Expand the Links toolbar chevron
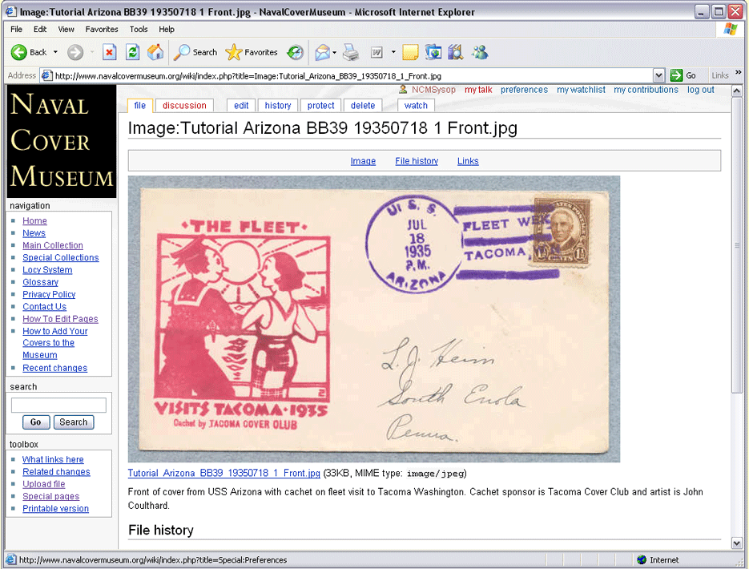Viewport: 749px width, 569px height. (738, 74)
